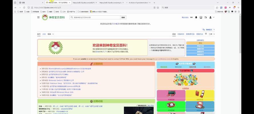The width and height of the screenshot is (254, 114).
Task: Open the 软件 bookmarks folder
Action: click(43, 12)
